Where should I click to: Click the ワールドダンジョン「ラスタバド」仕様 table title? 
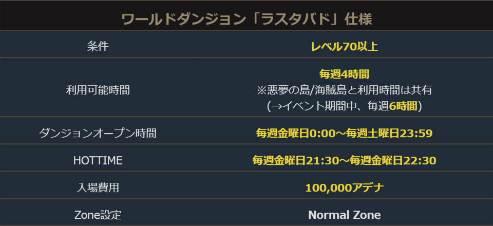tap(246, 19)
